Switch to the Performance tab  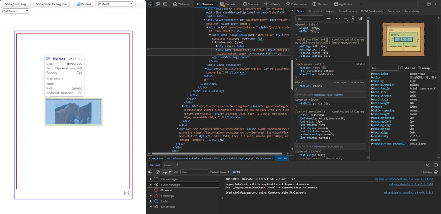coord(296,4)
